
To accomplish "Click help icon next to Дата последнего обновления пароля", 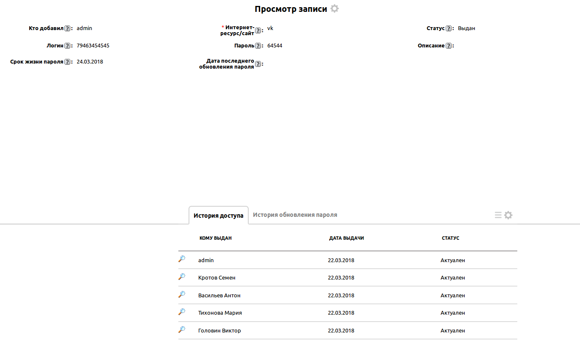I will tap(258, 64).
